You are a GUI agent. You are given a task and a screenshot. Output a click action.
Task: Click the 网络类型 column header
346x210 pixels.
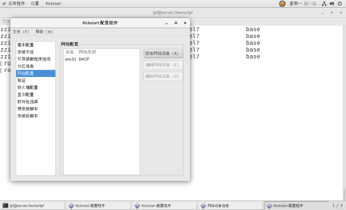(x=108, y=52)
